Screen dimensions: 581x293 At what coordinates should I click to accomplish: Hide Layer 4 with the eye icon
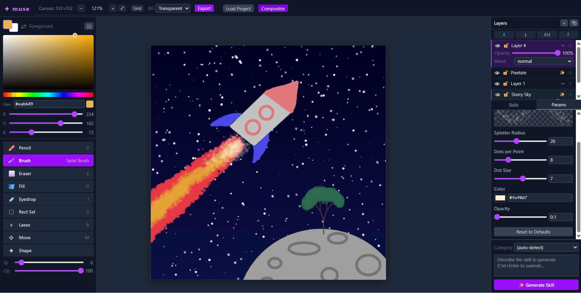(x=498, y=46)
